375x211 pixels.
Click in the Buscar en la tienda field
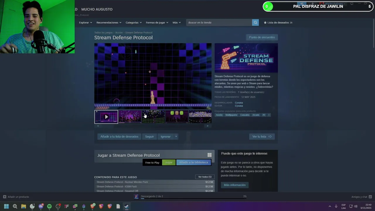pos(219,23)
